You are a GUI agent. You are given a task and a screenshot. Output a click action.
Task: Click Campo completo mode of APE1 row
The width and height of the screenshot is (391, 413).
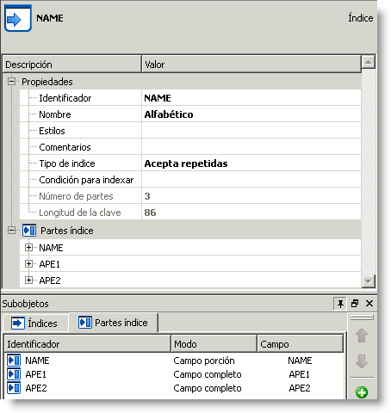[208, 374]
